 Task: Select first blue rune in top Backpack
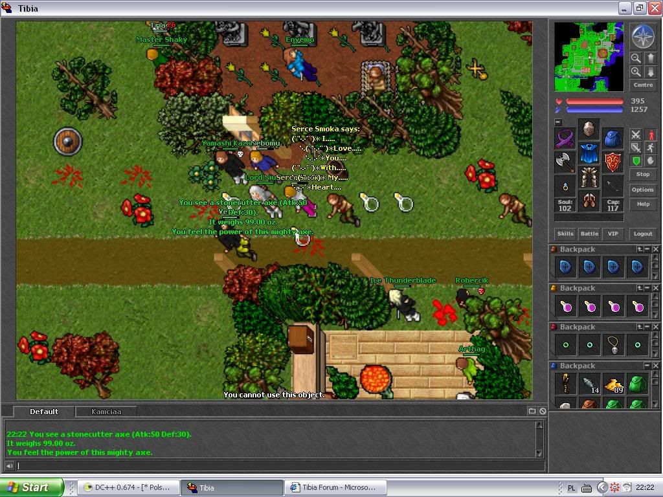point(566,267)
